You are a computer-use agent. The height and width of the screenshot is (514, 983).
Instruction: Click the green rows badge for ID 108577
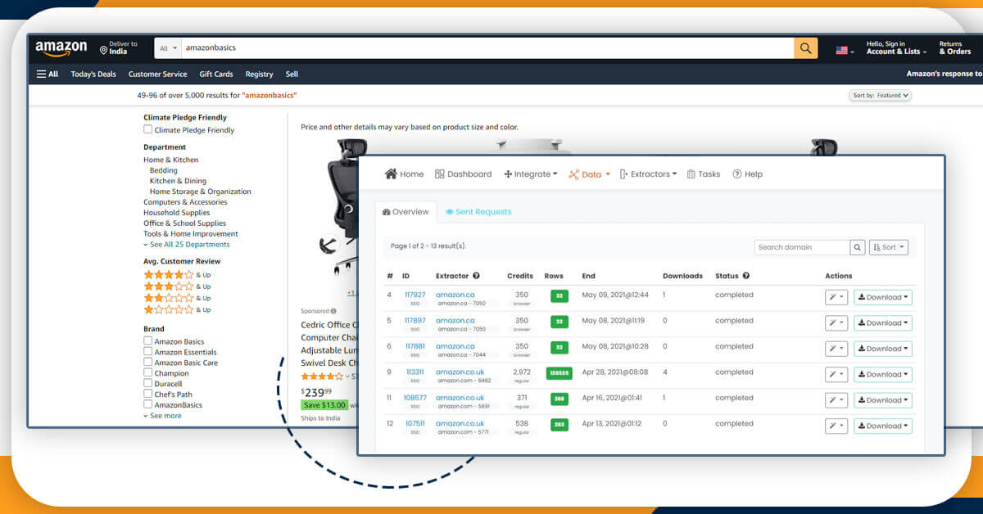559,399
